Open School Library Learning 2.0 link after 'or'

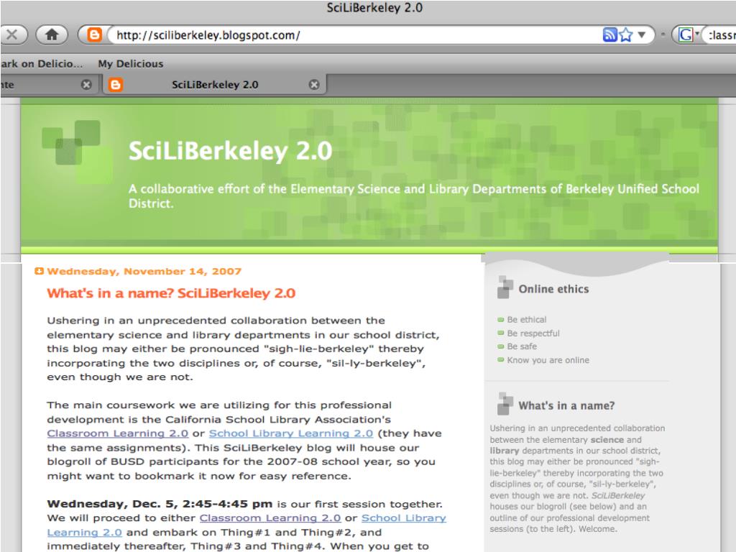[x=291, y=433]
